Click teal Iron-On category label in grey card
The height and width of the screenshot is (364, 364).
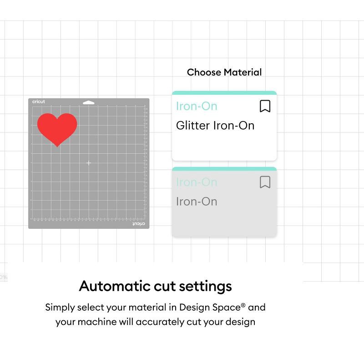[x=197, y=182]
